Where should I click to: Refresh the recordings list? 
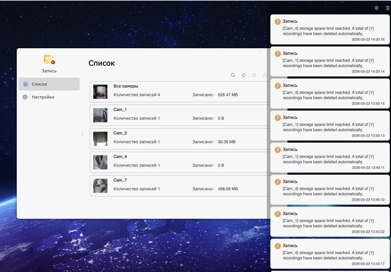[243, 75]
